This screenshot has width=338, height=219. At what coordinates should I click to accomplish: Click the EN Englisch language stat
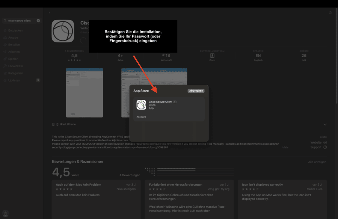[x=258, y=56]
